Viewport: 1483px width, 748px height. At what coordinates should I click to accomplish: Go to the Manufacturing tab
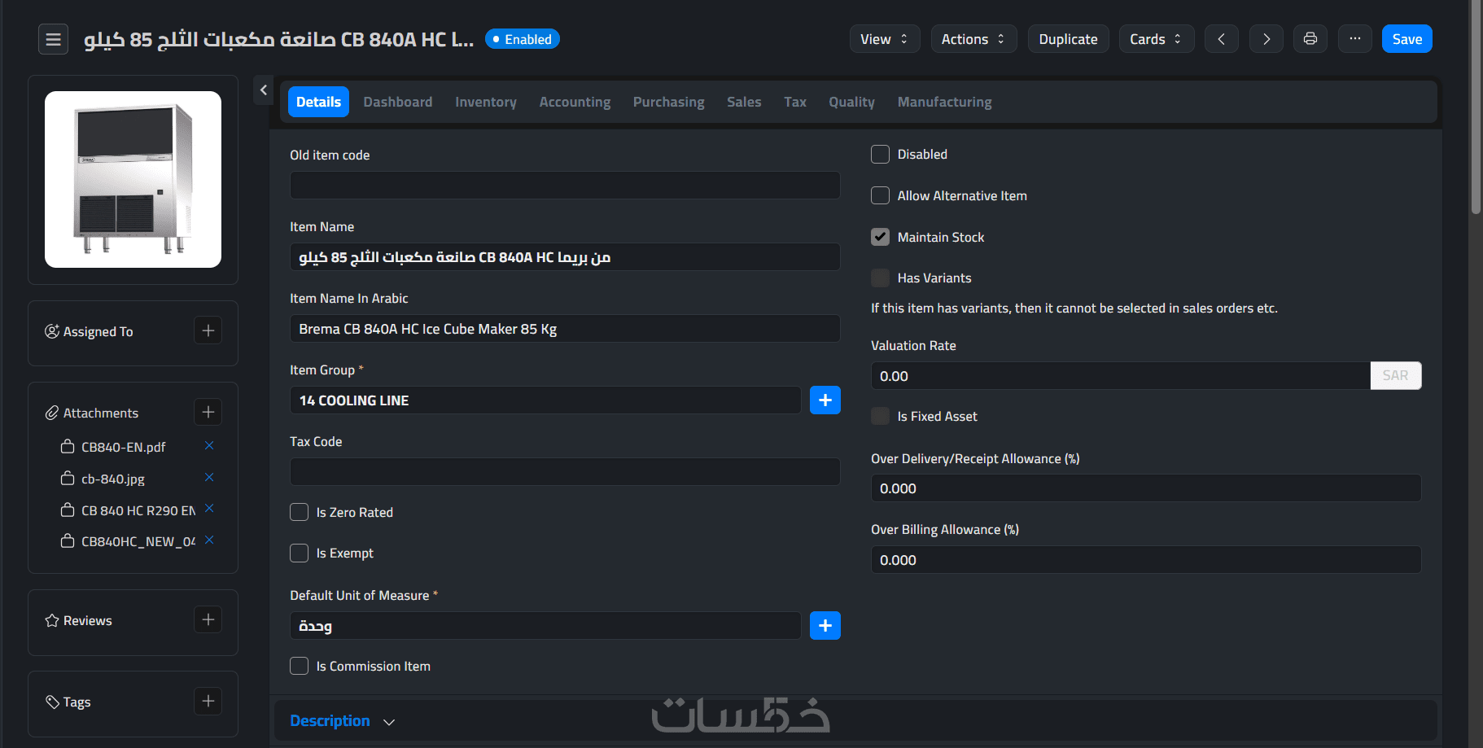(x=945, y=102)
